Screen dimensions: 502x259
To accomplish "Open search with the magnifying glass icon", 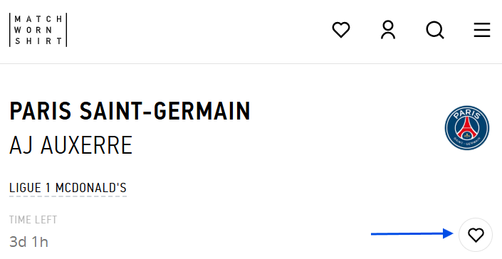I will point(435,30).
